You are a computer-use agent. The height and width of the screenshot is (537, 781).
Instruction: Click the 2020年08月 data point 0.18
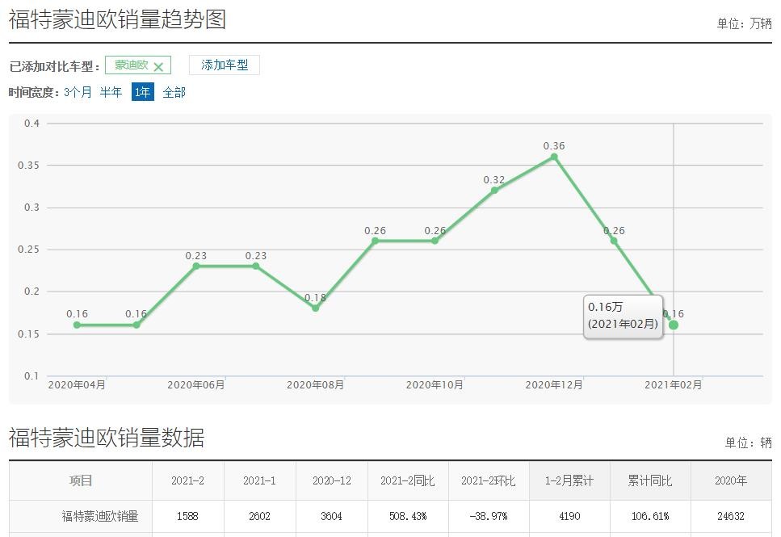point(315,308)
